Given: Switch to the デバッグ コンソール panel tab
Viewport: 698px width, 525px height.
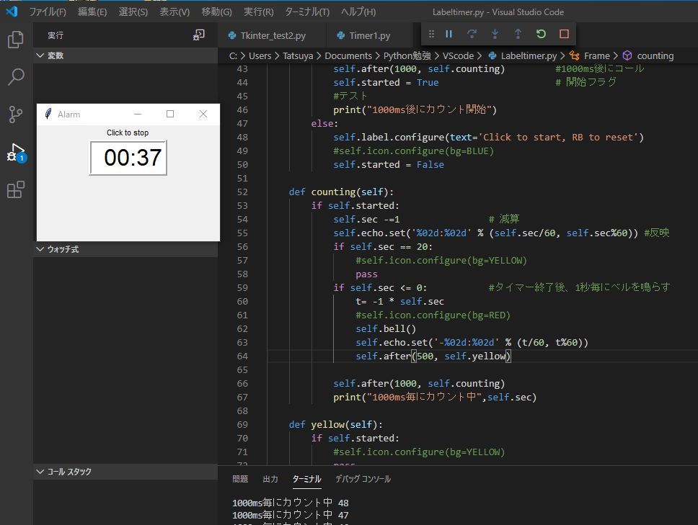Looking at the screenshot, I should pos(363,479).
